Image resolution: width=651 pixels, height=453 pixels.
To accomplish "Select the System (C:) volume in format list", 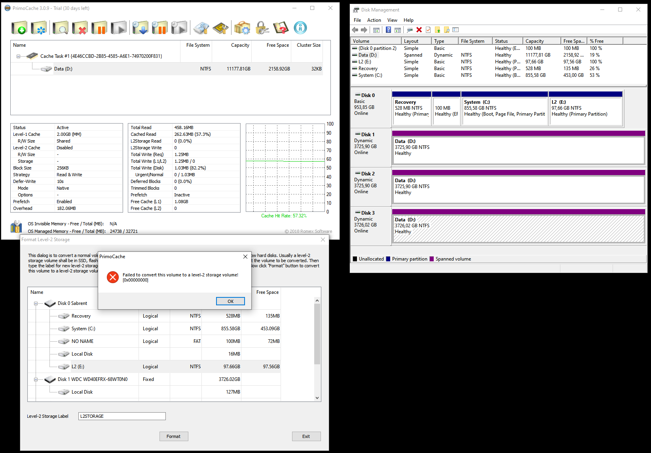I will pos(154,329).
